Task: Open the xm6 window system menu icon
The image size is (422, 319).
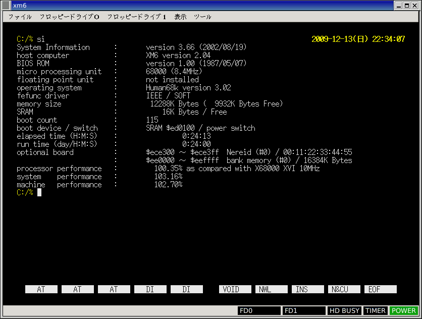Action: pos(6,5)
